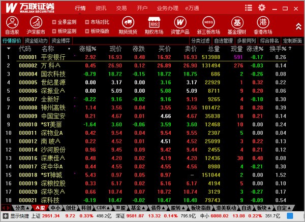Screen dimensions: 305x222
Task: Minimize the Wanlian Securities window
Action: [274, 9]
